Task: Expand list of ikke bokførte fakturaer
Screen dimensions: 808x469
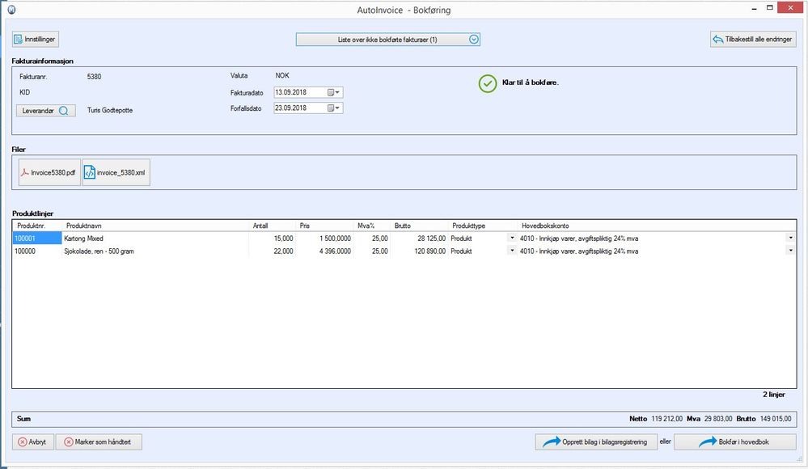Action: (x=475, y=39)
